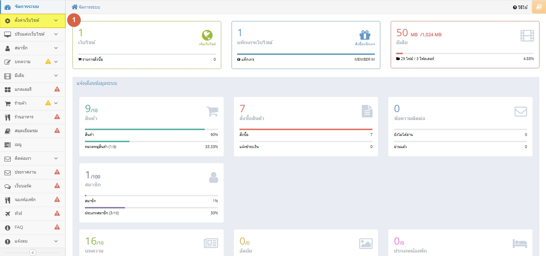The height and width of the screenshot is (256, 546).
Task: Expand the ติดต่อเรา sidebar chevron
Action: coord(56,158)
